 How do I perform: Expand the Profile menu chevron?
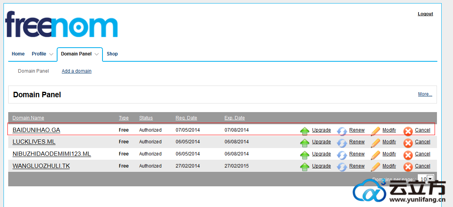[x=51, y=54]
